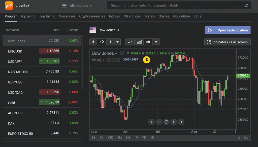This screenshot has height=147, width=258.
Task: Set chart range to YTD
Action: (110, 138)
